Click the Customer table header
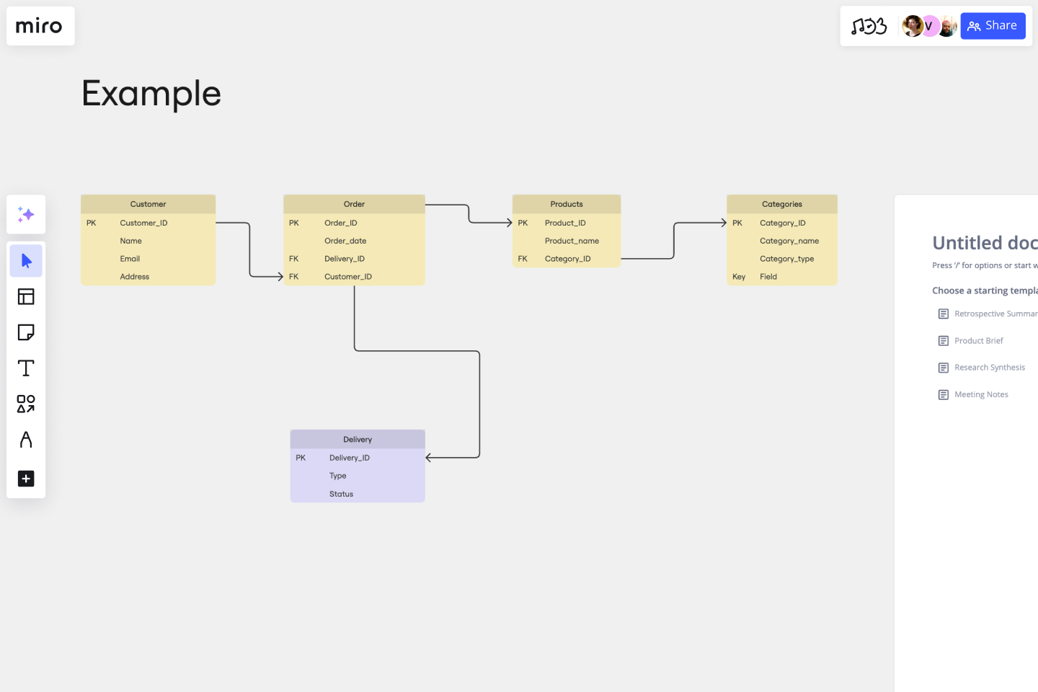 point(148,205)
